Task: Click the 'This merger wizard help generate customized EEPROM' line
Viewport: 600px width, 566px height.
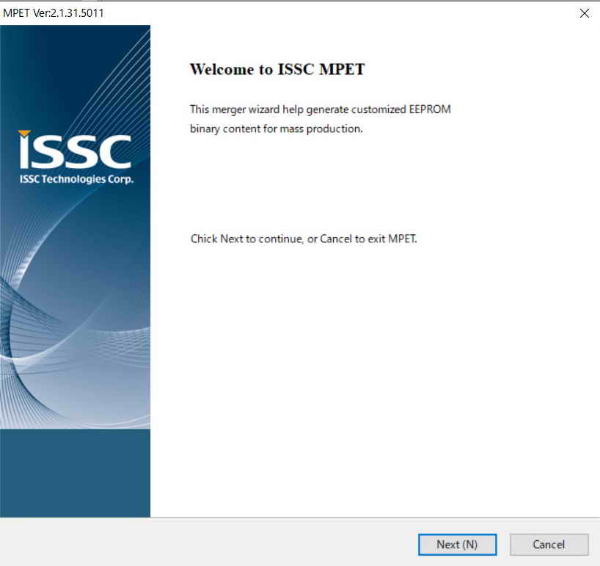Action: (321, 109)
